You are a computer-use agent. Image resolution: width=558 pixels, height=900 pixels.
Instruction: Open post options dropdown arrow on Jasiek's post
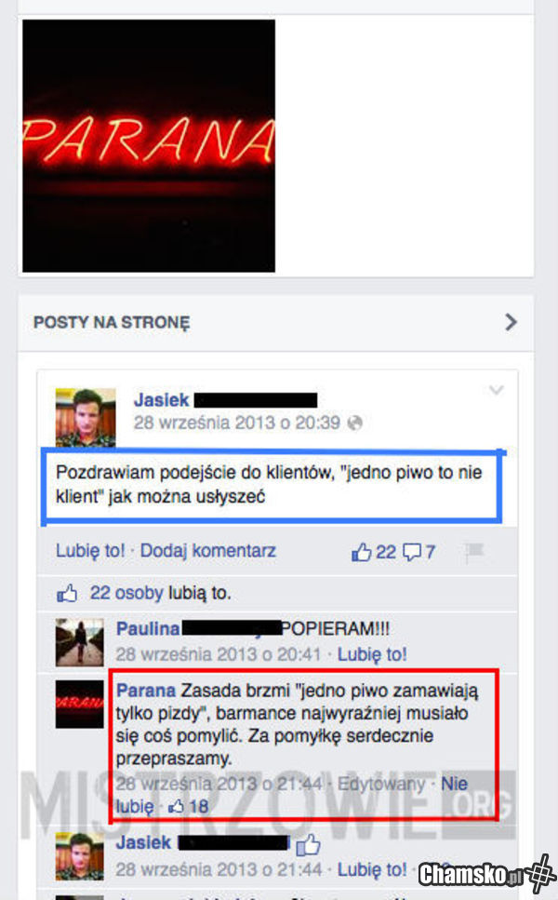coord(496,390)
